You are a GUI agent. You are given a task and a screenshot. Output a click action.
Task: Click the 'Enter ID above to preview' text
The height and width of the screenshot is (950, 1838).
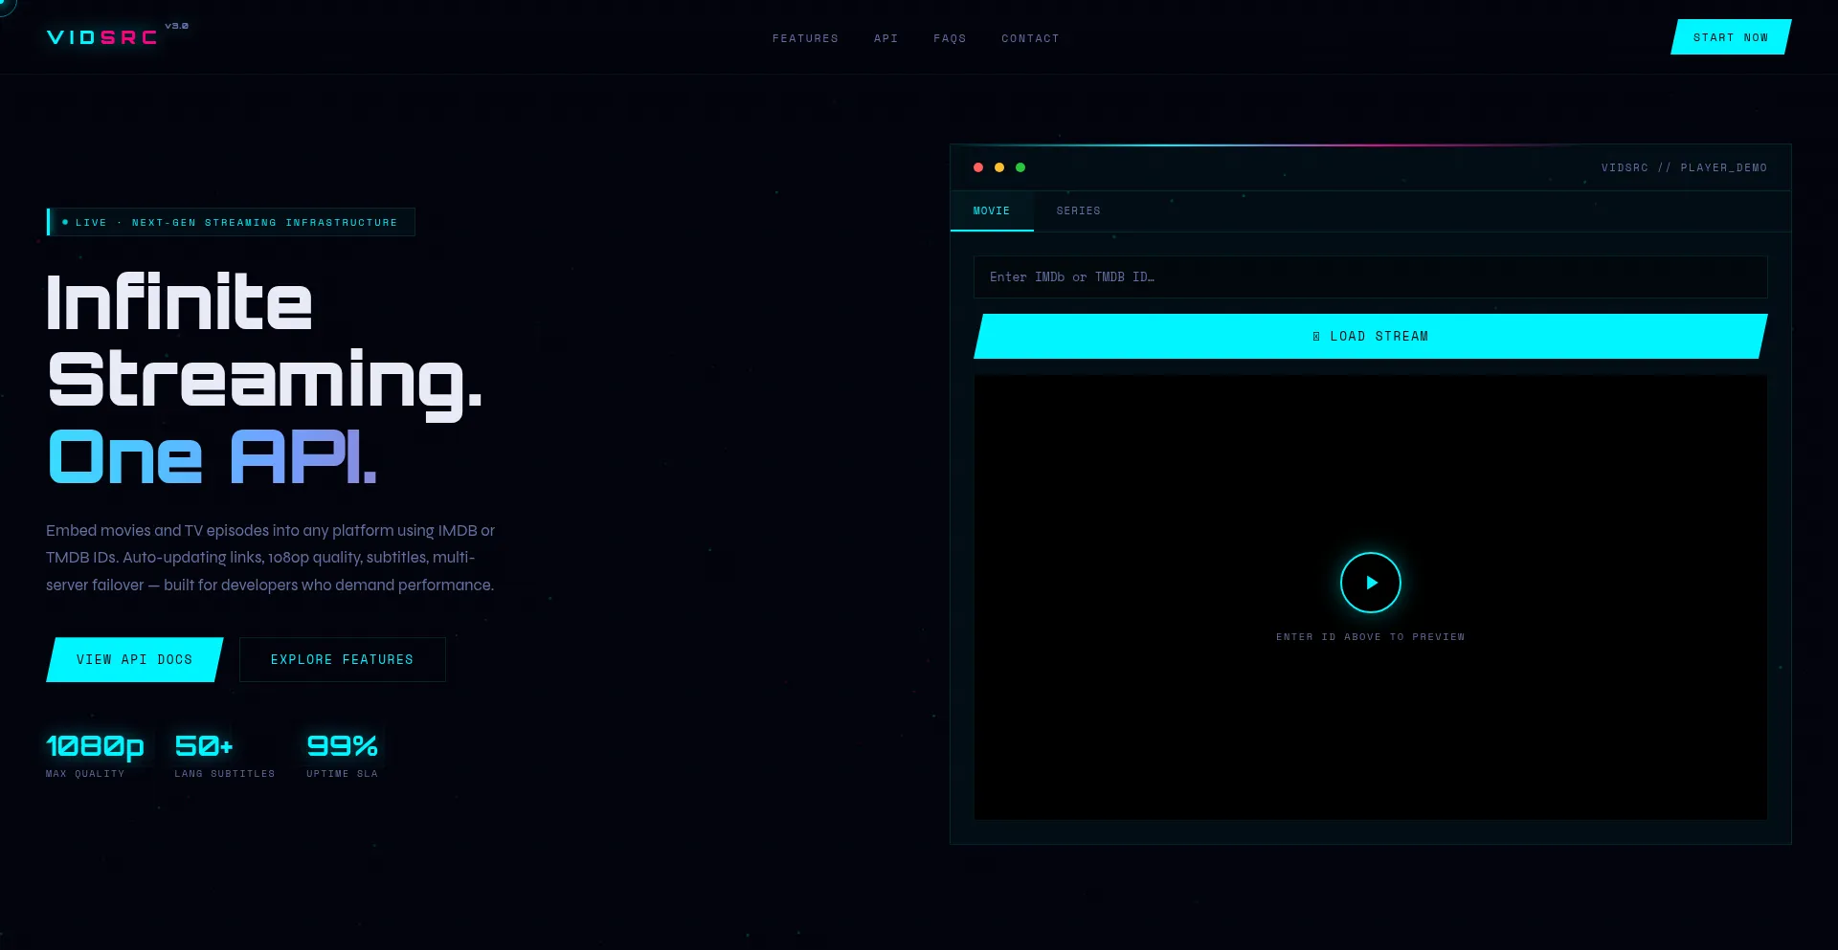(1370, 636)
